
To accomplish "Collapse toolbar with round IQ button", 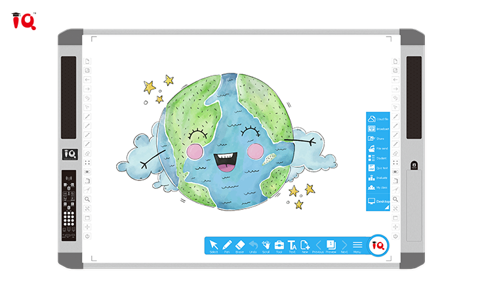I will 378,245.
